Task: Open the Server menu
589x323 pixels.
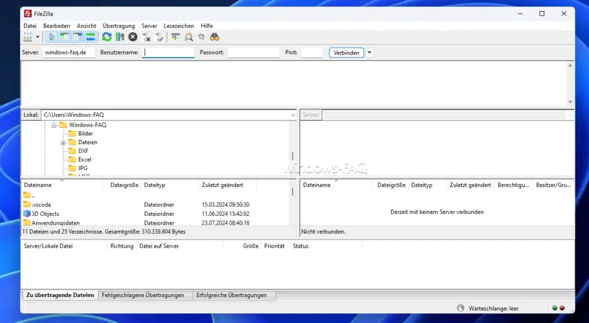Action: (x=149, y=26)
